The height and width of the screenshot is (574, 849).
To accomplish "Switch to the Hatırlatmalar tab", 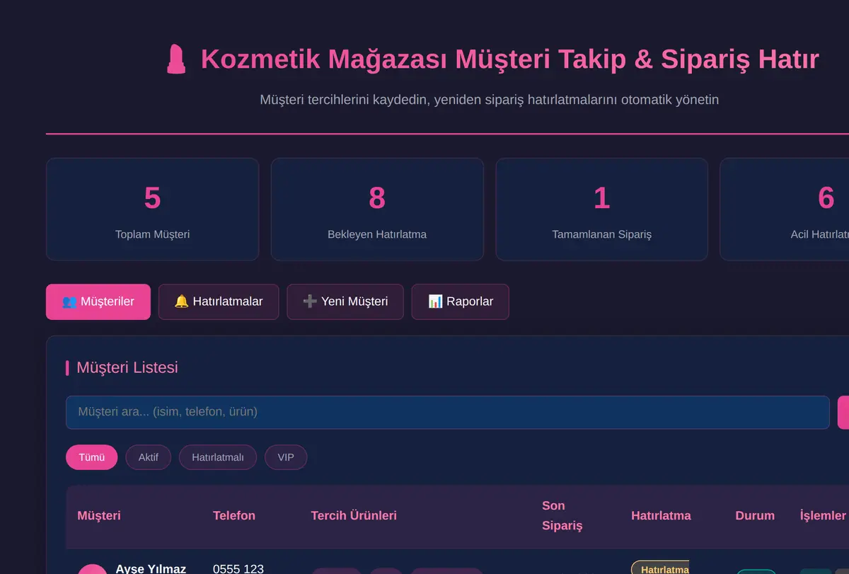I will point(219,302).
